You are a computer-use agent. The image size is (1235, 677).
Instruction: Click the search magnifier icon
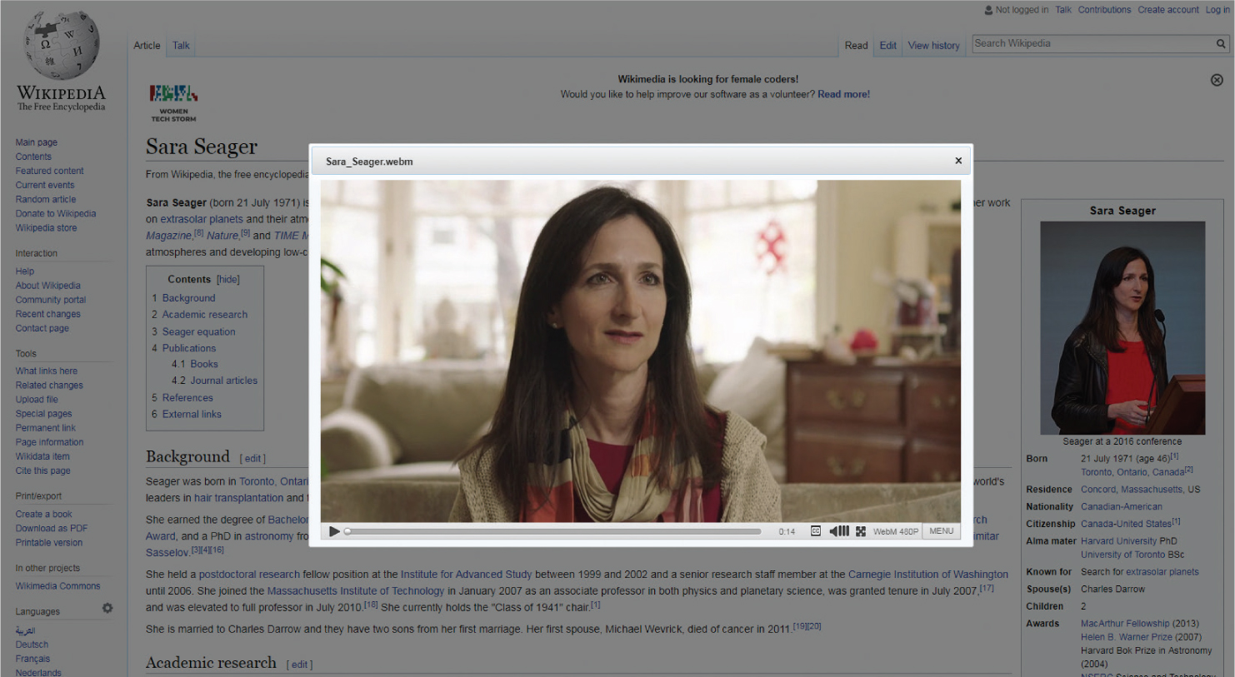[x=1221, y=43]
